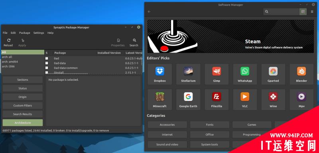Open the Settings menu in Synaptic

(39, 33)
